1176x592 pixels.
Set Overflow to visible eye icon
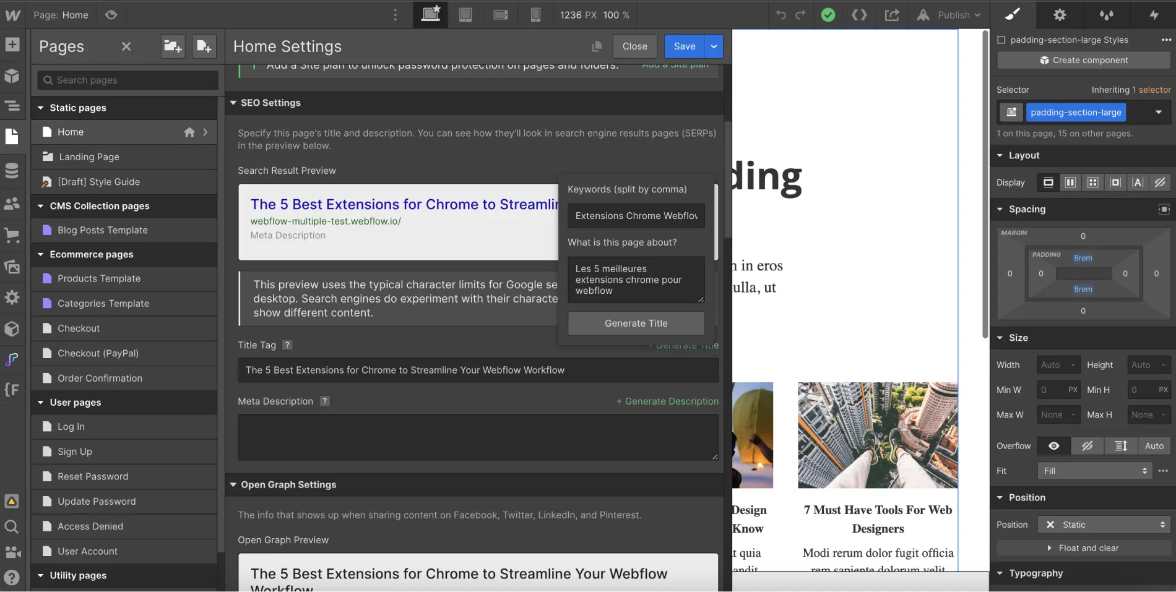tap(1054, 446)
